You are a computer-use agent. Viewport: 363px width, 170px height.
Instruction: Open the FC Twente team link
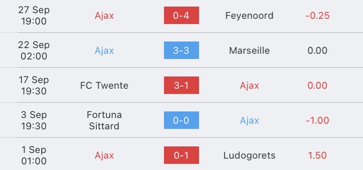tap(104, 85)
